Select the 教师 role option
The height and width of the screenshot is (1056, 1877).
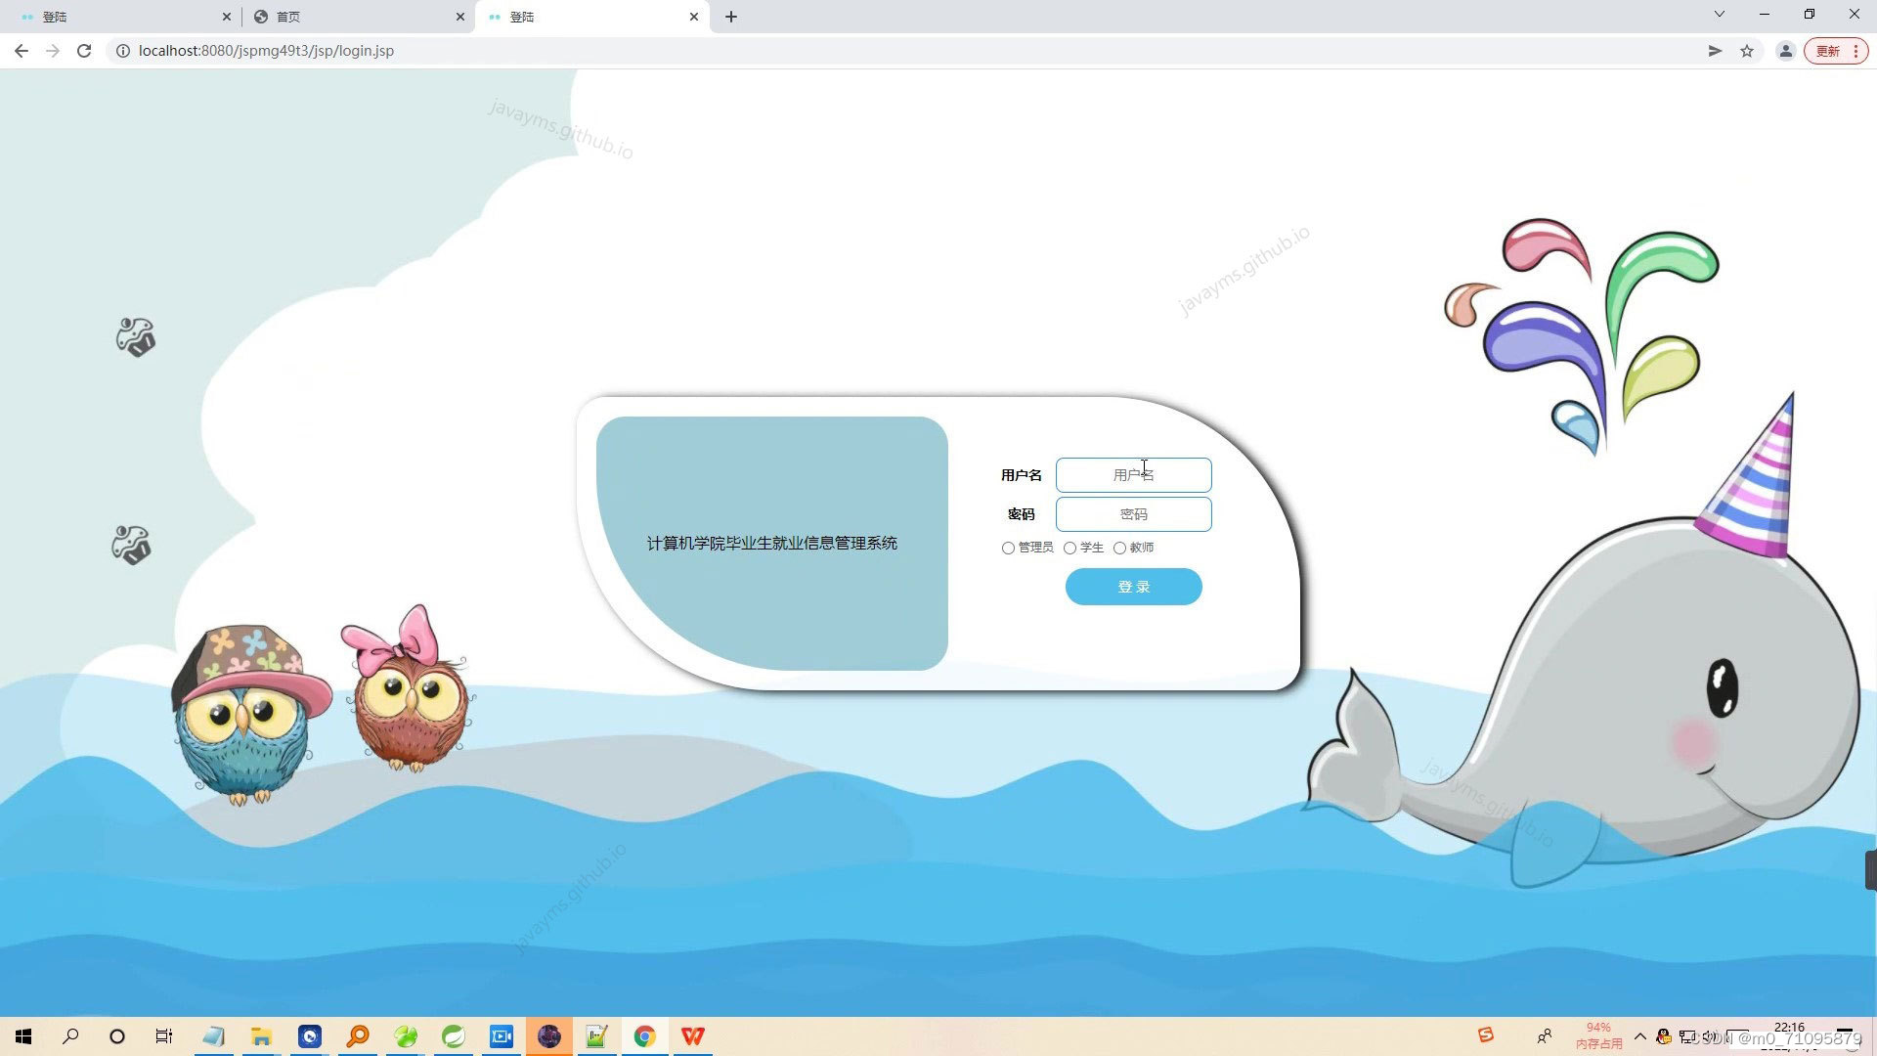point(1119,549)
